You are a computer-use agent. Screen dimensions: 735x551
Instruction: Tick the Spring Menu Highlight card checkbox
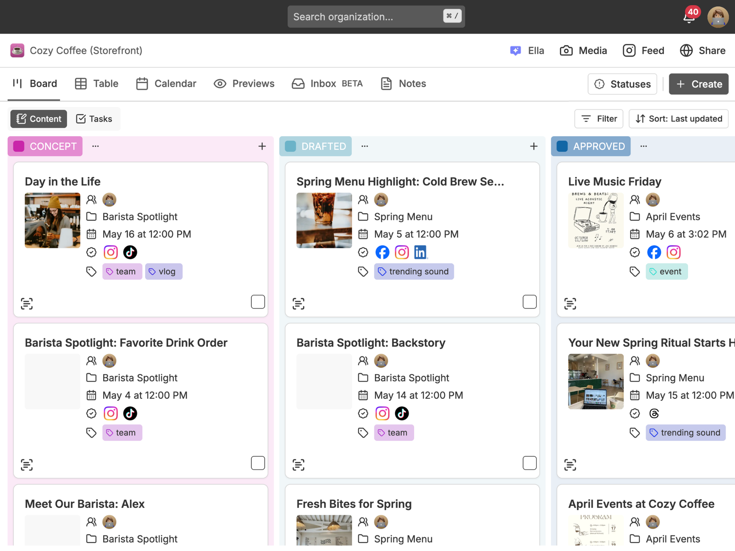pos(529,302)
